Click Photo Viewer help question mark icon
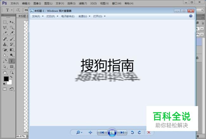 coord(191,16)
